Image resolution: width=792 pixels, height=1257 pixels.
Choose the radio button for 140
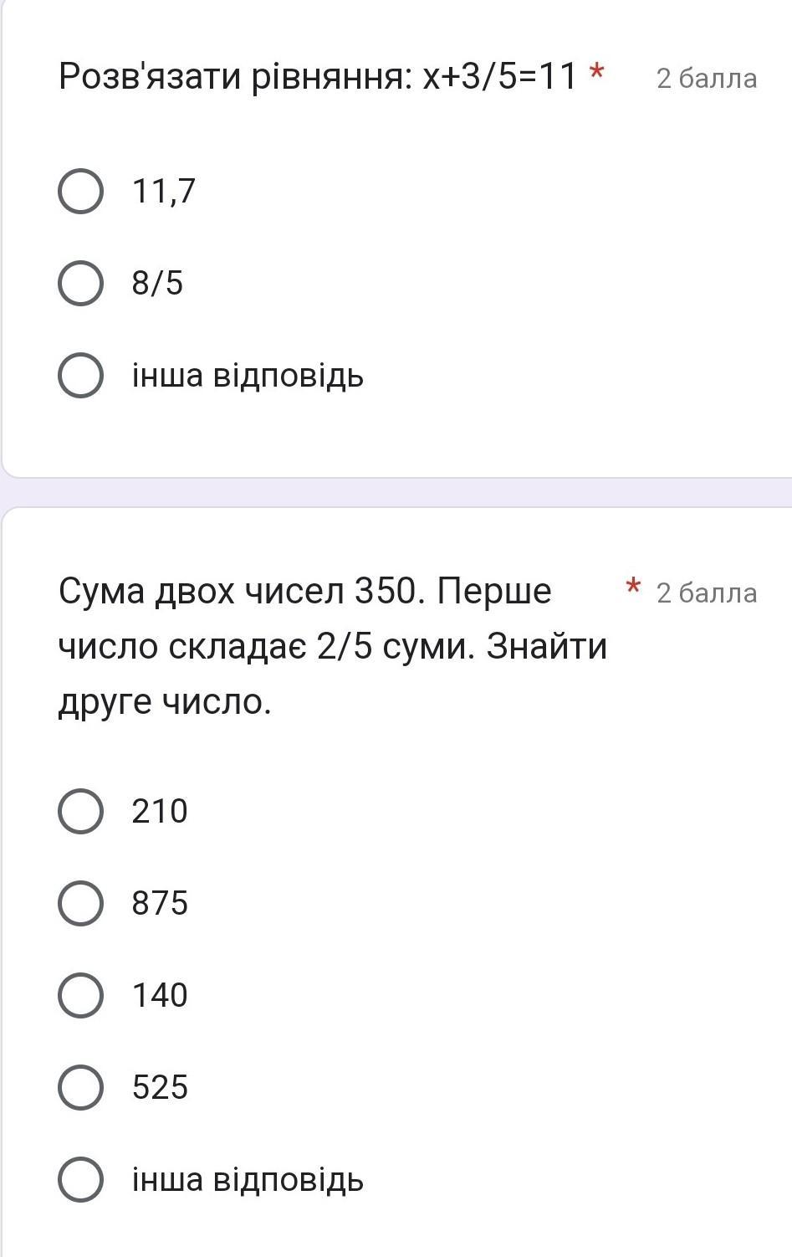coord(81,995)
